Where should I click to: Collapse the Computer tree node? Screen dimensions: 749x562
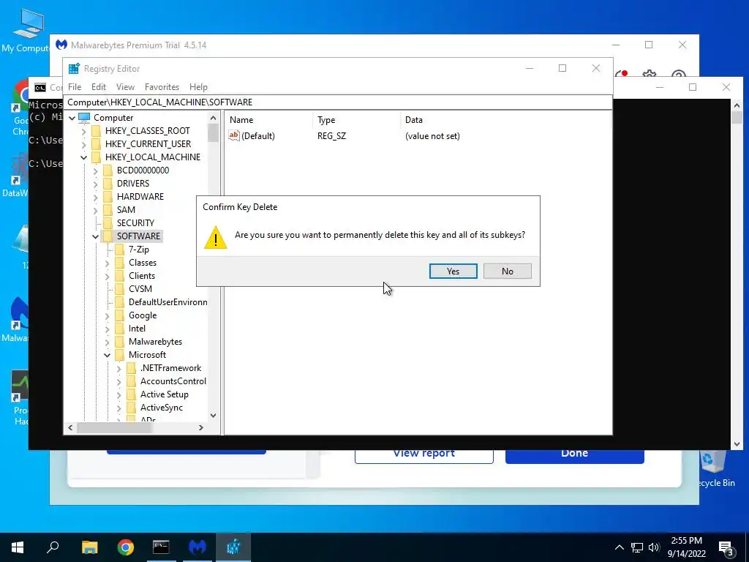72,118
